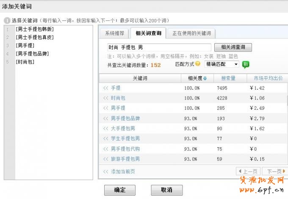
Task: Click the search volume value 7495
Action: pyautogui.click(x=222, y=88)
